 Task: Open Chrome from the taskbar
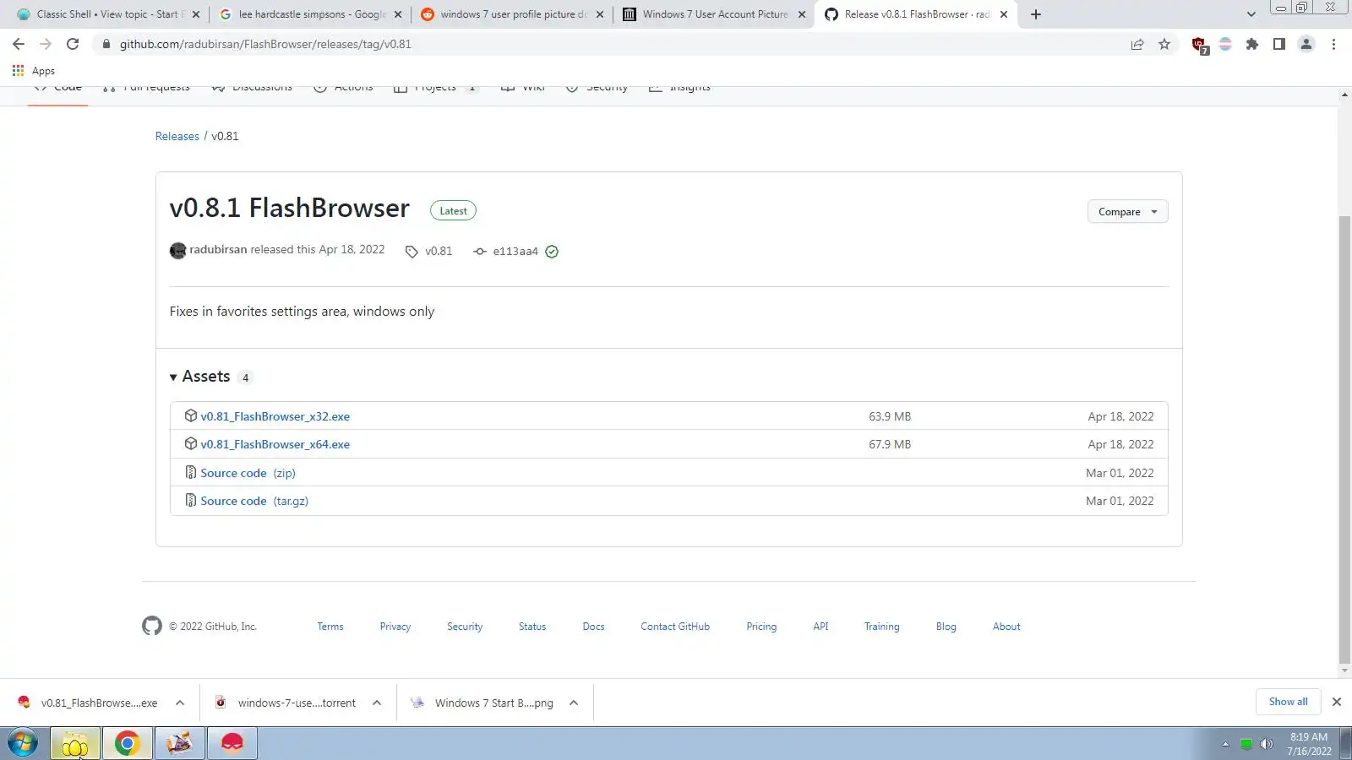[x=128, y=743]
